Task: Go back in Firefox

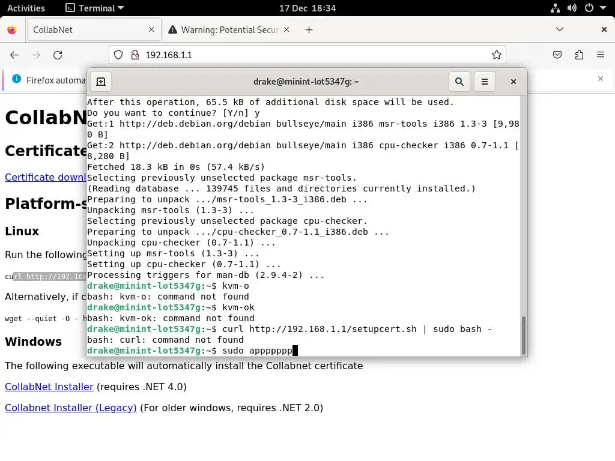Action: (x=14, y=55)
